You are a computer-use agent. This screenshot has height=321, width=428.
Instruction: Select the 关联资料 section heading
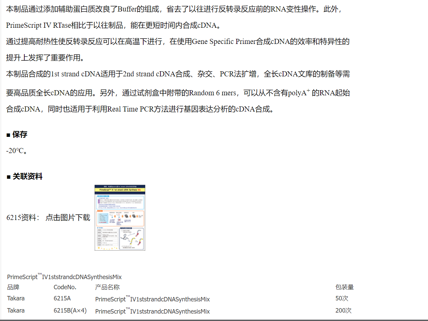pyautogui.click(x=27, y=176)
